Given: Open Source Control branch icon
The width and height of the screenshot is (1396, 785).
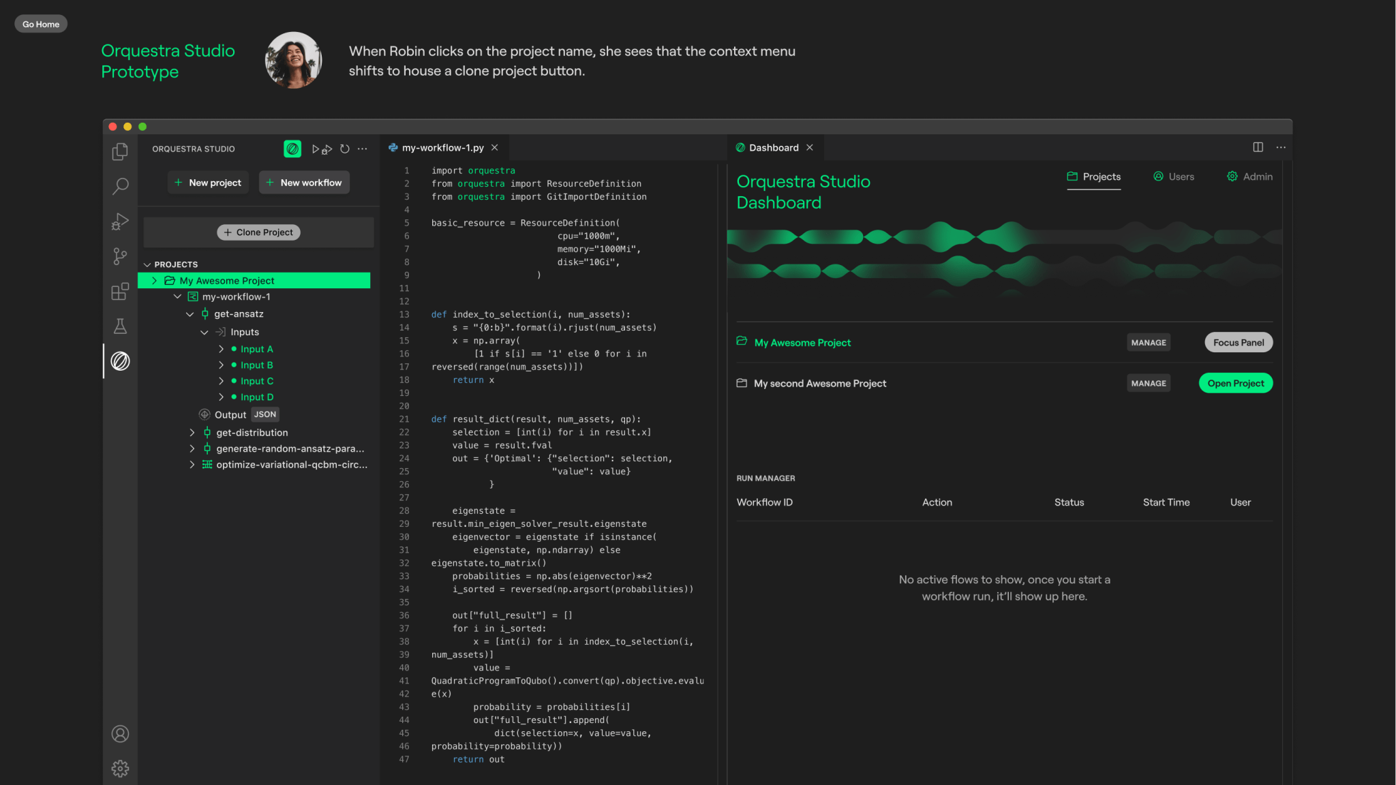Looking at the screenshot, I should 120,256.
